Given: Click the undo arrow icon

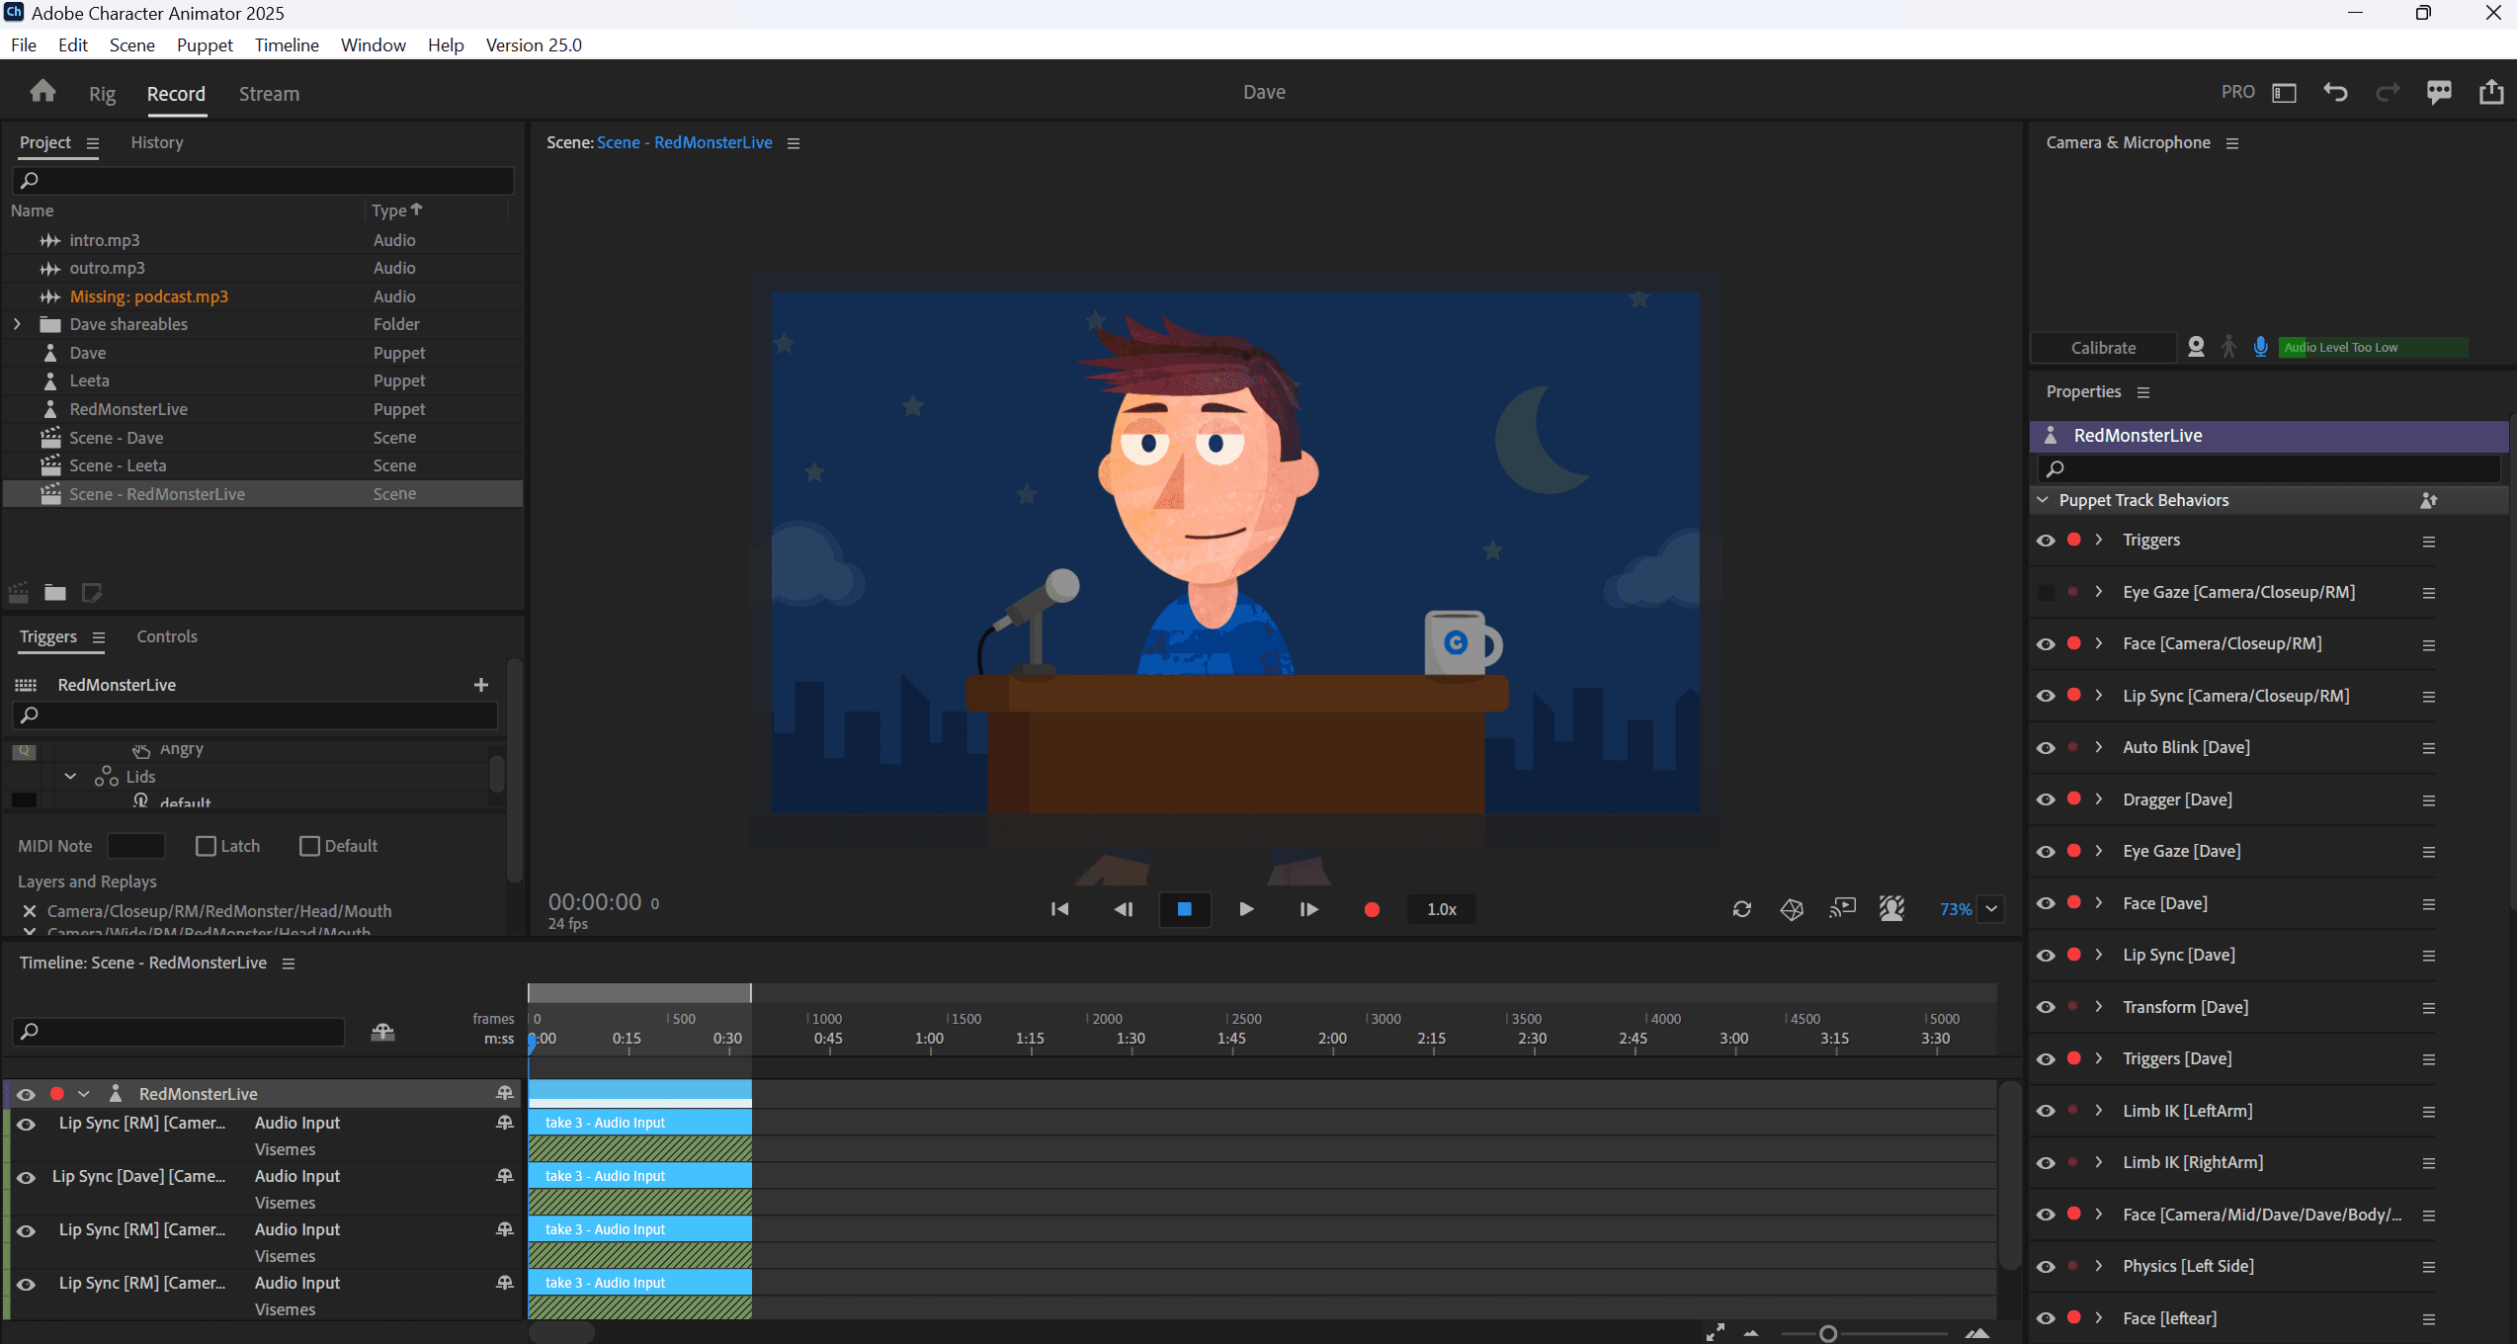Looking at the screenshot, I should click(2335, 93).
